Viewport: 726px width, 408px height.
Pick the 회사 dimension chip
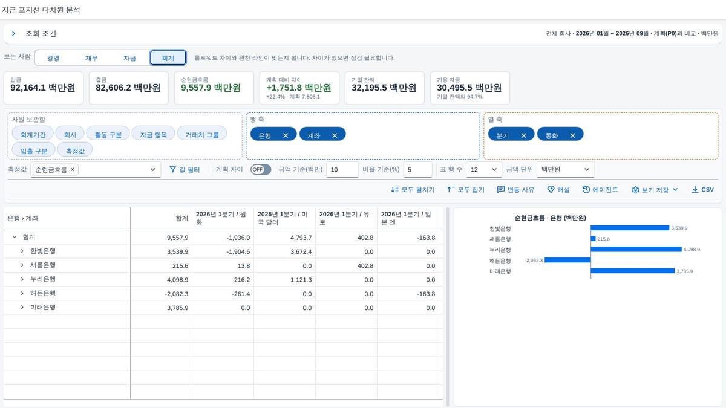(70, 134)
